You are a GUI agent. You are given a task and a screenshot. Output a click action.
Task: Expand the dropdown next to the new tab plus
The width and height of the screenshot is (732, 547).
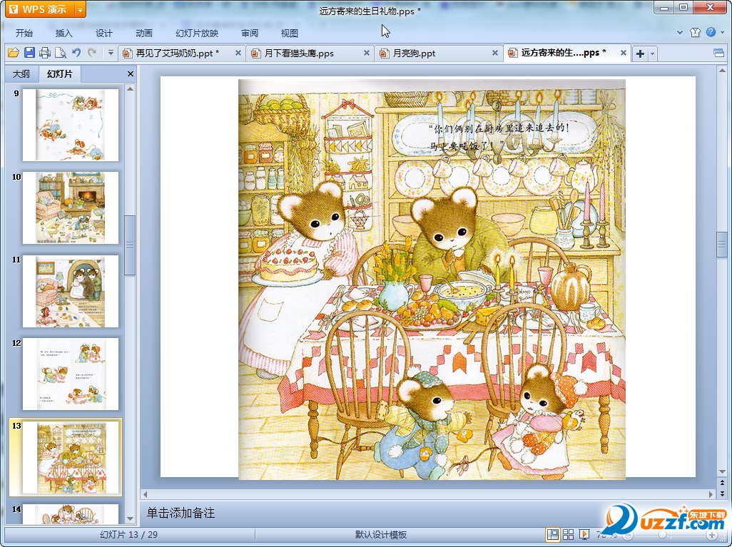point(652,53)
